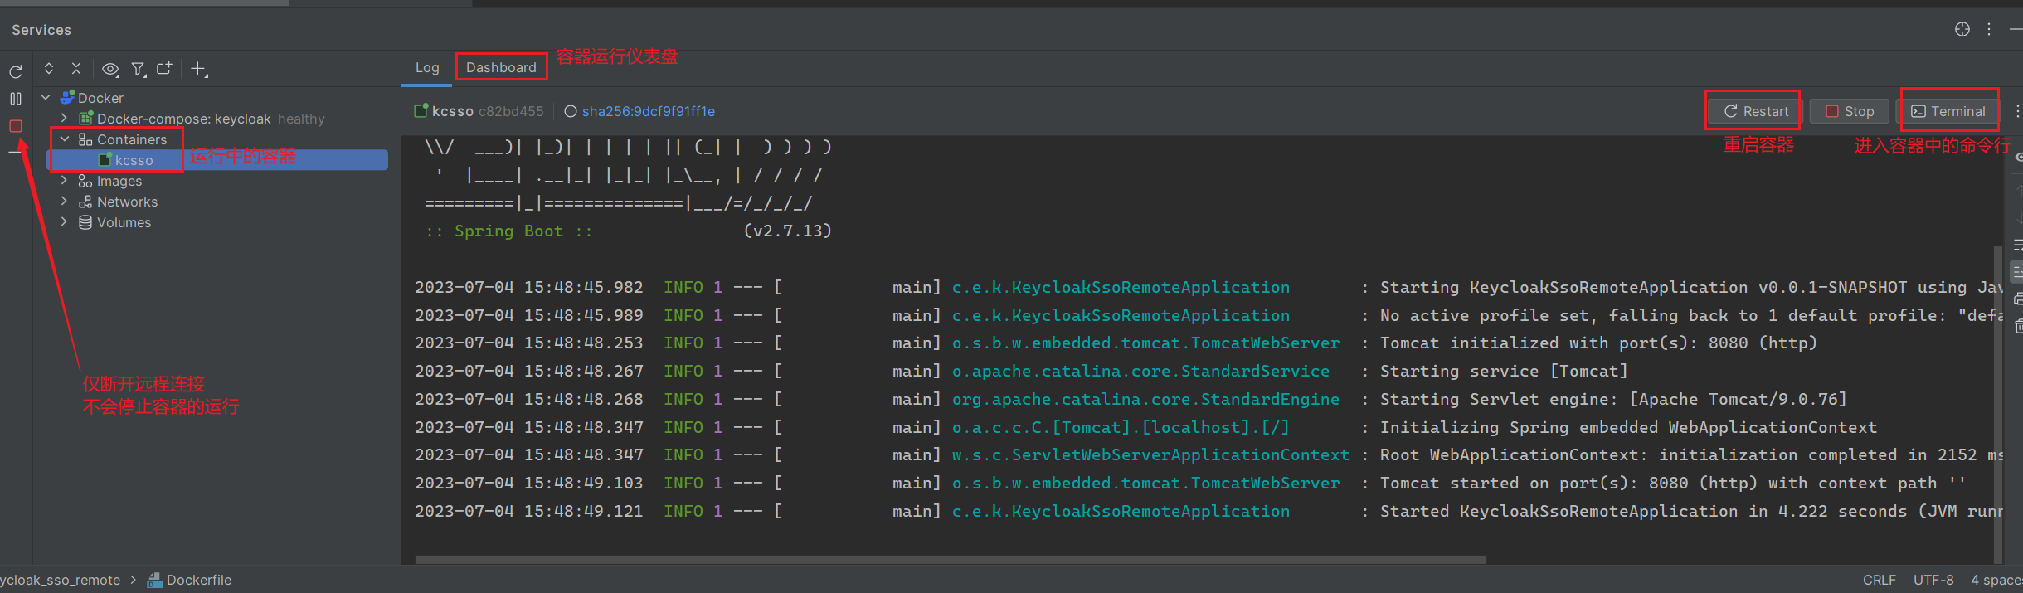Click the Add Service plus icon
2023x593 pixels.
tap(199, 70)
